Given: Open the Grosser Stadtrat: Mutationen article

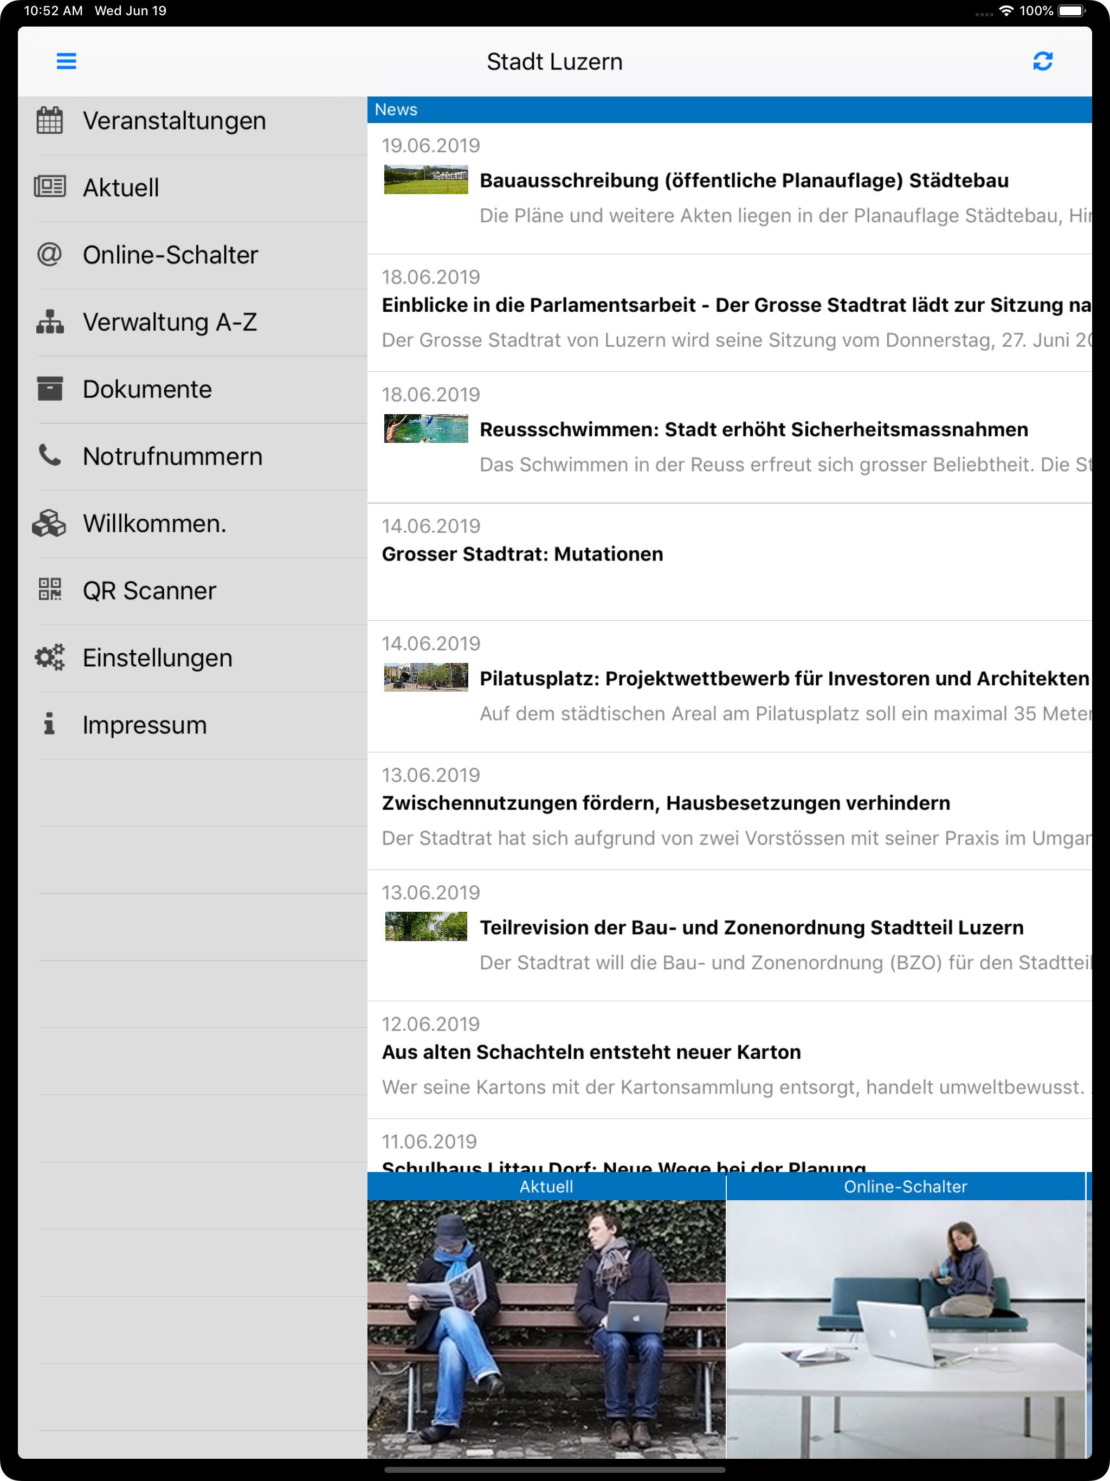Looking at the screenshot, I should coord(522,555).
